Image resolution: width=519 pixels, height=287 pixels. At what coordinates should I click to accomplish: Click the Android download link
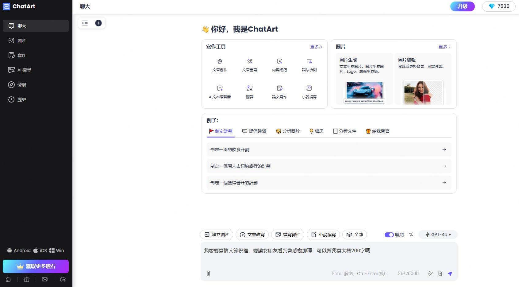19,250
